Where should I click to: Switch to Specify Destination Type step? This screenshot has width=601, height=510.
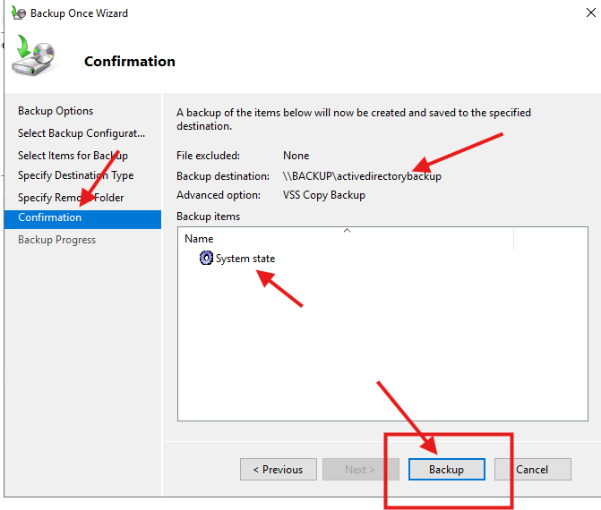(x=75, y=175)
